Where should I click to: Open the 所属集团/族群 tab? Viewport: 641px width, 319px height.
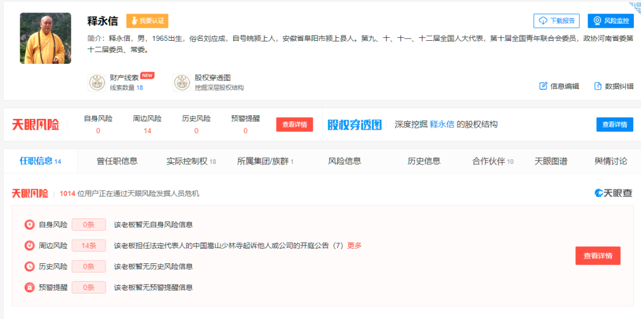click(x=265, y=162)
